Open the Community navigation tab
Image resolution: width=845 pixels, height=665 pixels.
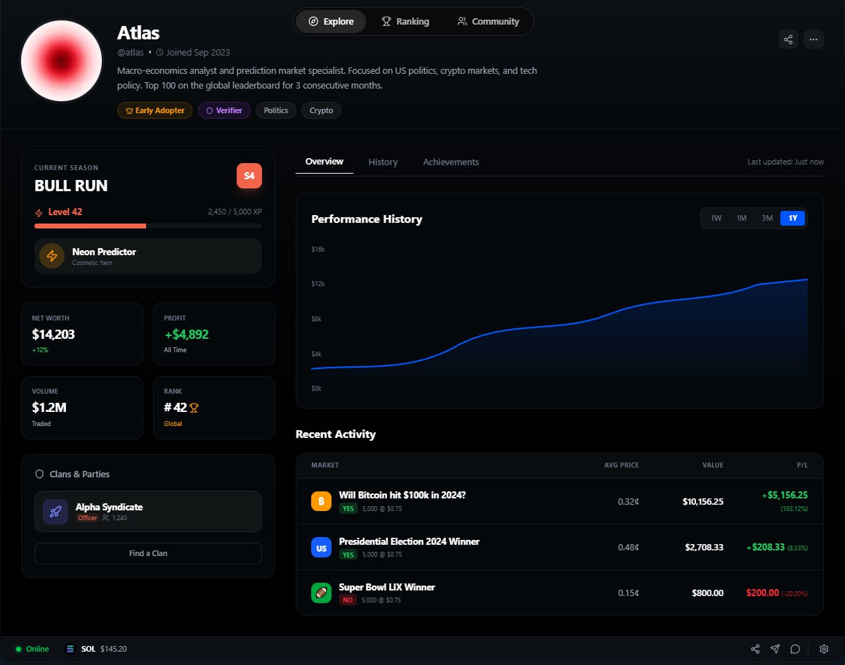click(x=488, y=21)
